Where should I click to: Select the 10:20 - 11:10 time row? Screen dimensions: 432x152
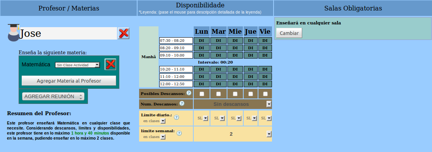click(x=176, y=69)
